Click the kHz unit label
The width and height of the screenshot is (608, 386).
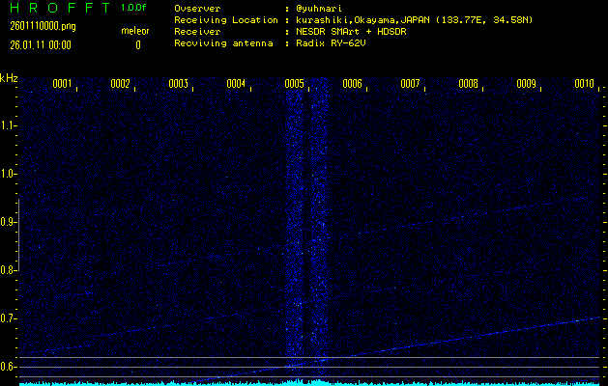(9, 78)
